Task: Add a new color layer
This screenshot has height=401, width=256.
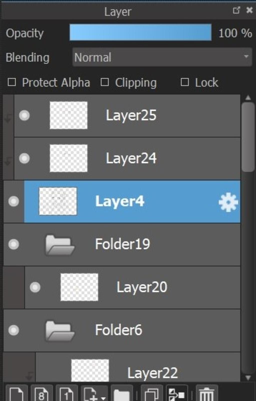Action: pyautogui.click(x=16, y=393)
